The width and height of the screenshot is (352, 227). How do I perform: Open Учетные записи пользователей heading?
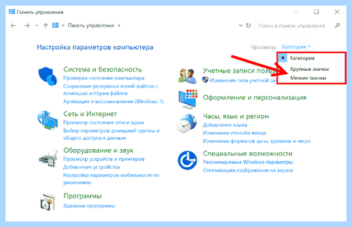click(x=239, y=71)
